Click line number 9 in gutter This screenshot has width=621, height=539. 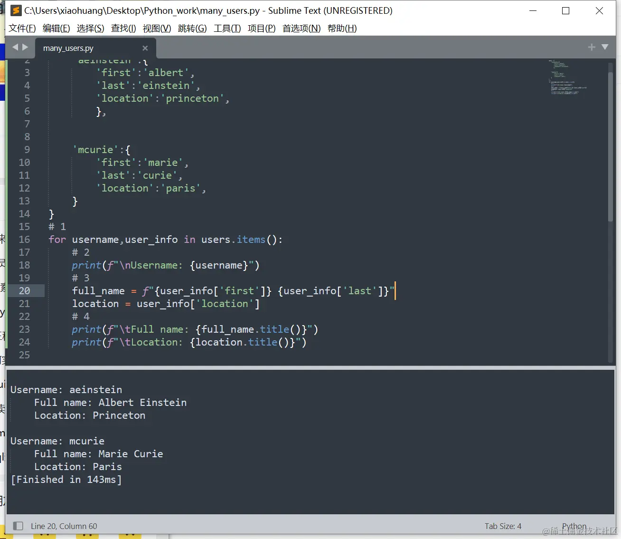pyautogui.click(x=27, y=150)
